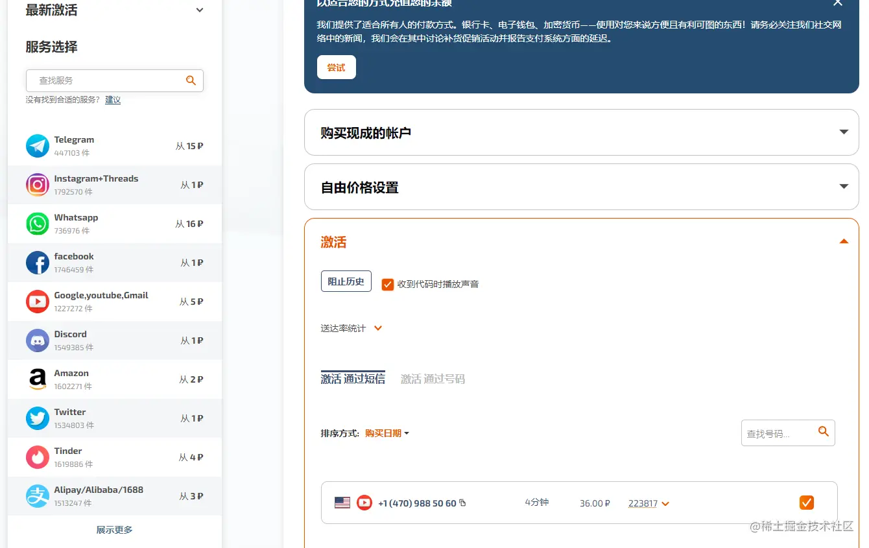
Task: Collapse the 最新激活 menu section
Action: pyautogui.click(x=199, y=10)
